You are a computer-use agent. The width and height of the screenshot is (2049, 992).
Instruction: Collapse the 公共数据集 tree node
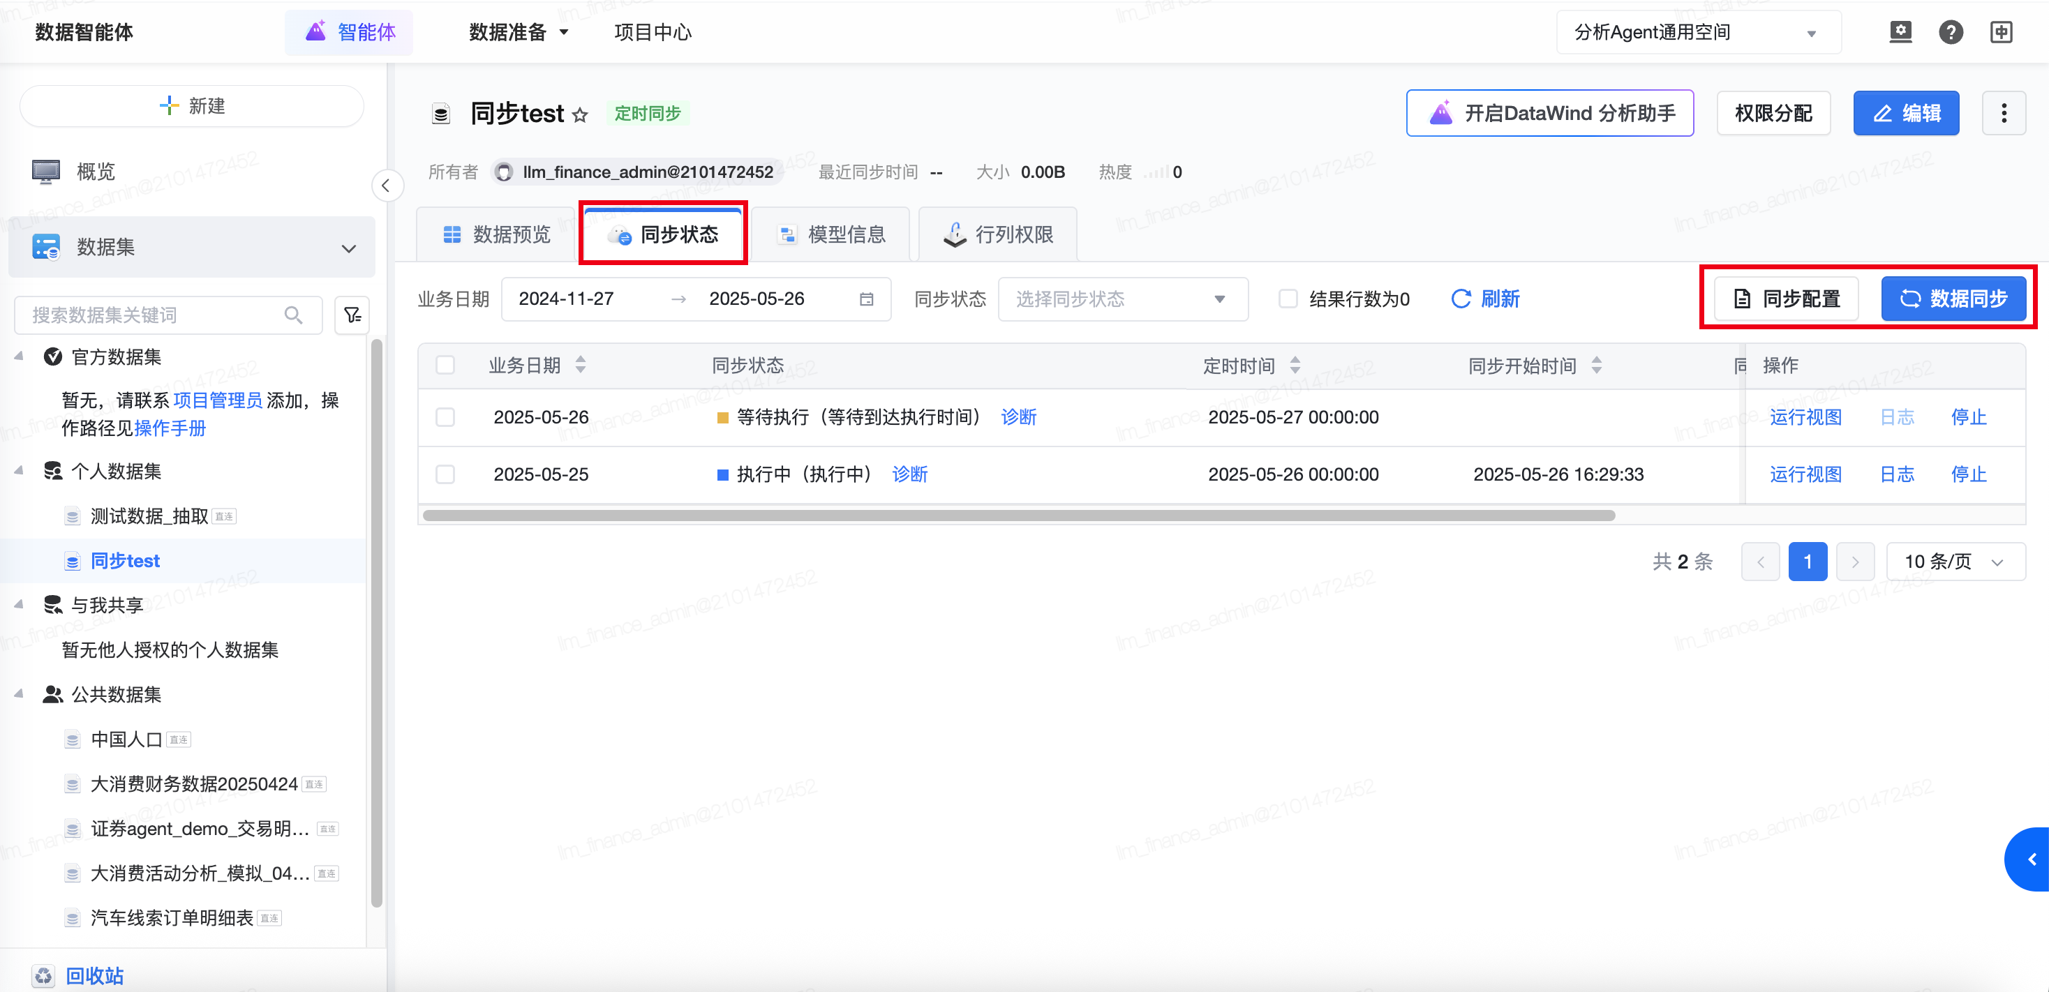pos(18,694)
